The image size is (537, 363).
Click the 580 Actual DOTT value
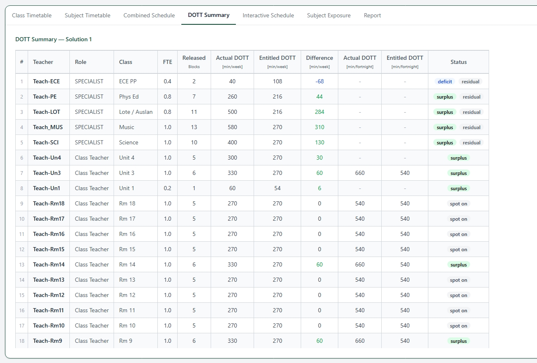point(232,127)
